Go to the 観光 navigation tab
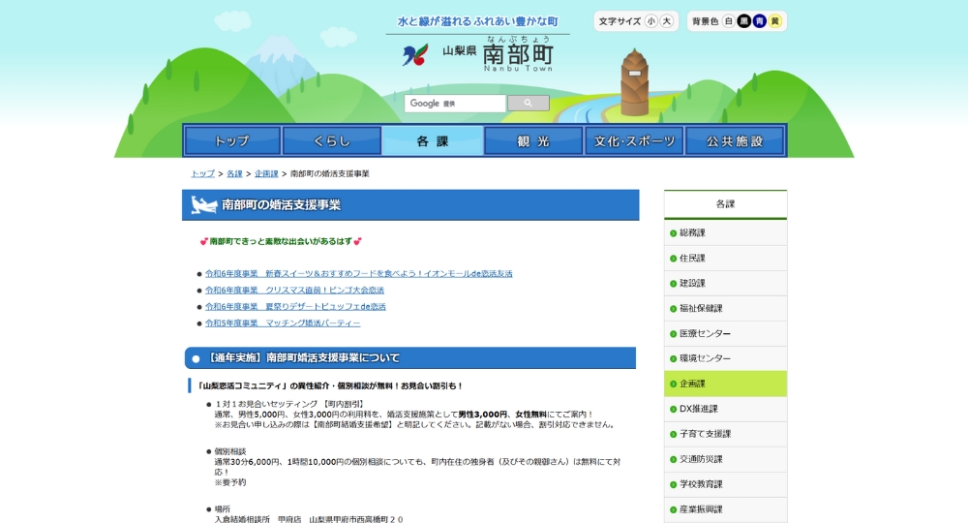This screenshot has width=968, height=523. click(x=533, y=141)
